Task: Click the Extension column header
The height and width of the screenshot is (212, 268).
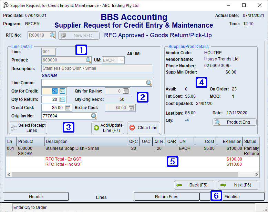Action: click(229, 142)
